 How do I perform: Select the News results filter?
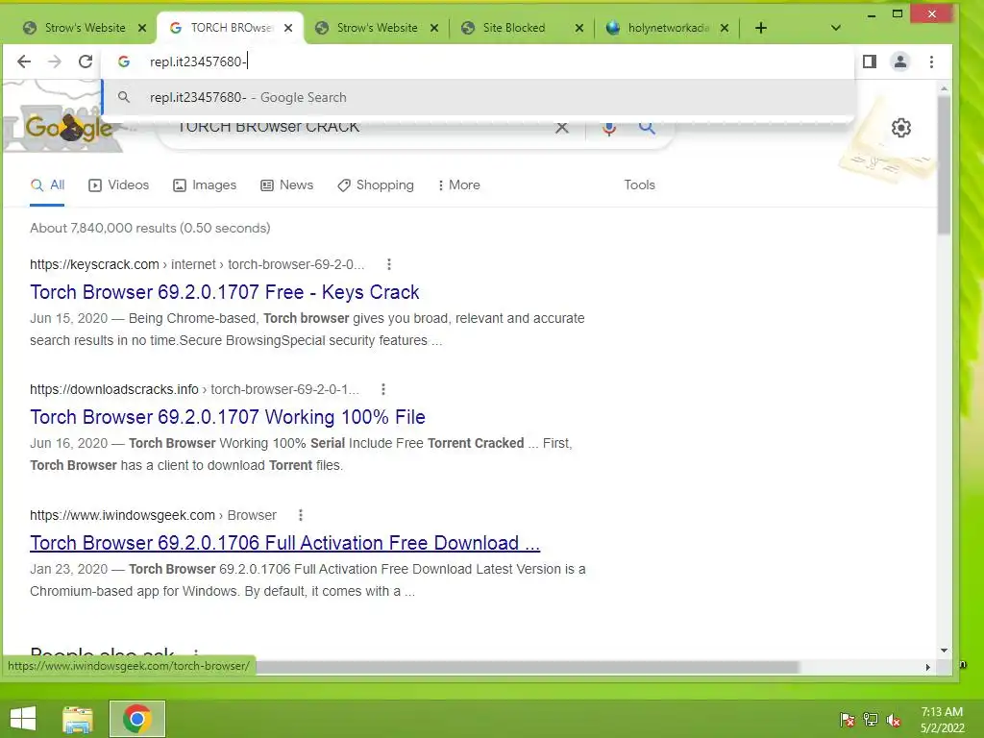click(286, 185)
